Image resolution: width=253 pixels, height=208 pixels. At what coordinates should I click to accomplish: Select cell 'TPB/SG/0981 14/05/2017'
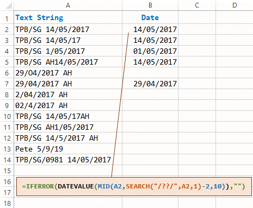pyautogui.click(x=68, y=160)
